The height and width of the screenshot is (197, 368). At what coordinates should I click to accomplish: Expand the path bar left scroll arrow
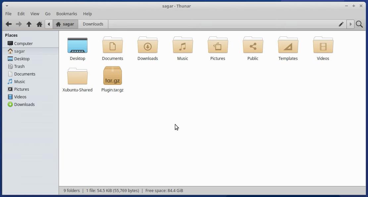coord(48,24)
